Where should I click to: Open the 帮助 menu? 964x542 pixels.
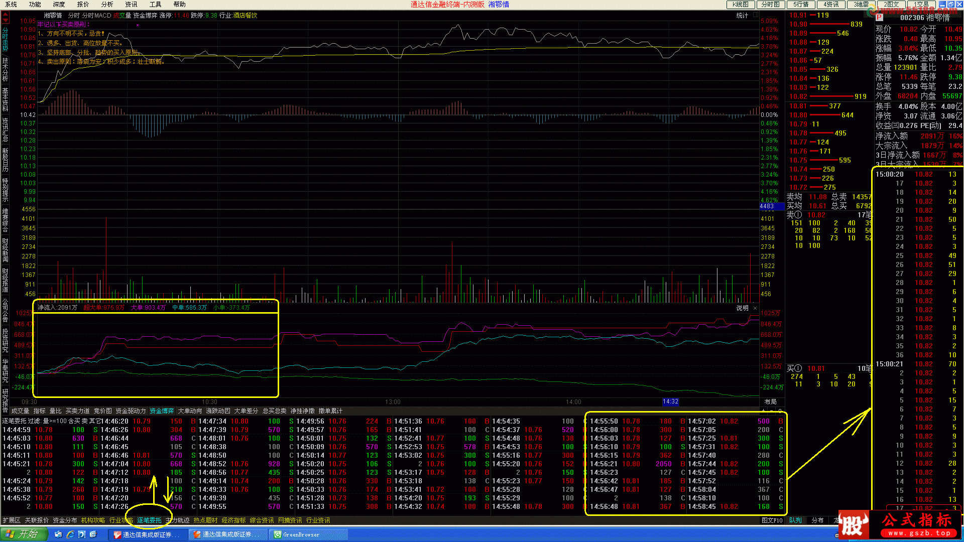(179, 5)
